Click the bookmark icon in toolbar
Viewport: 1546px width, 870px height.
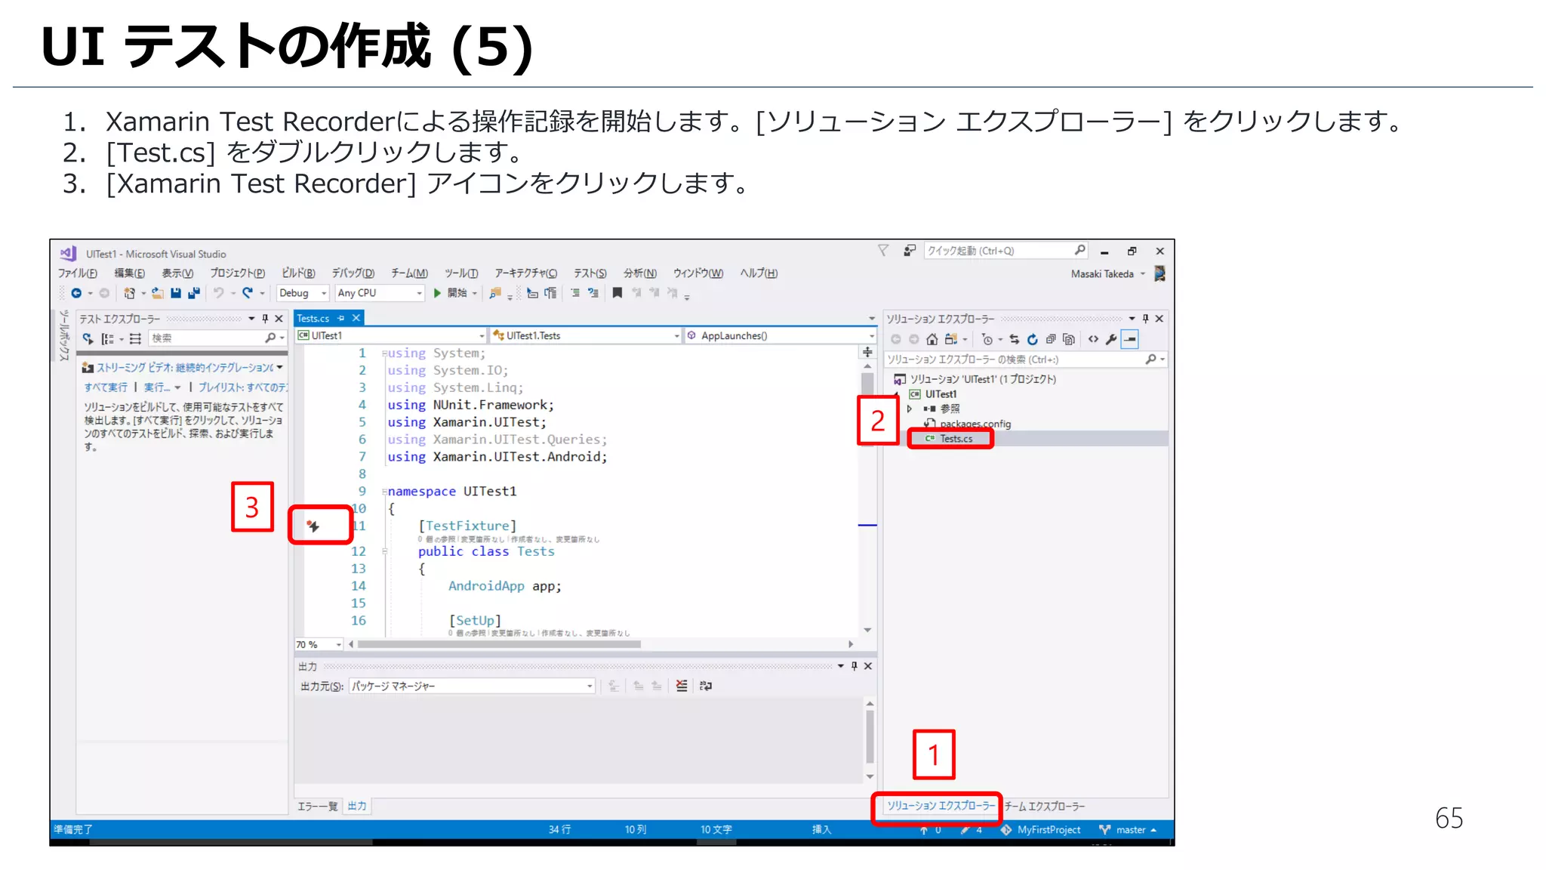click(x=617, y=293)
